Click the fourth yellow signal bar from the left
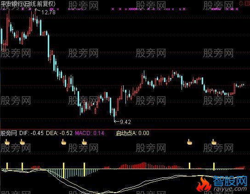 (85, 170)
